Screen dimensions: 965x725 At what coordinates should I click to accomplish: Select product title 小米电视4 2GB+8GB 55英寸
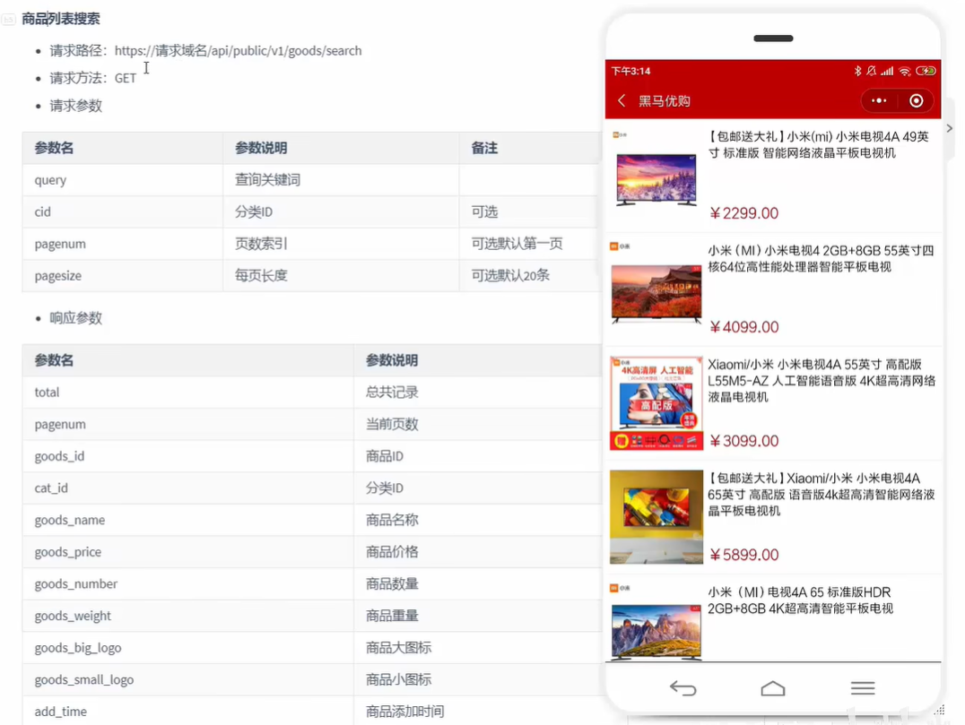(821, 258)
